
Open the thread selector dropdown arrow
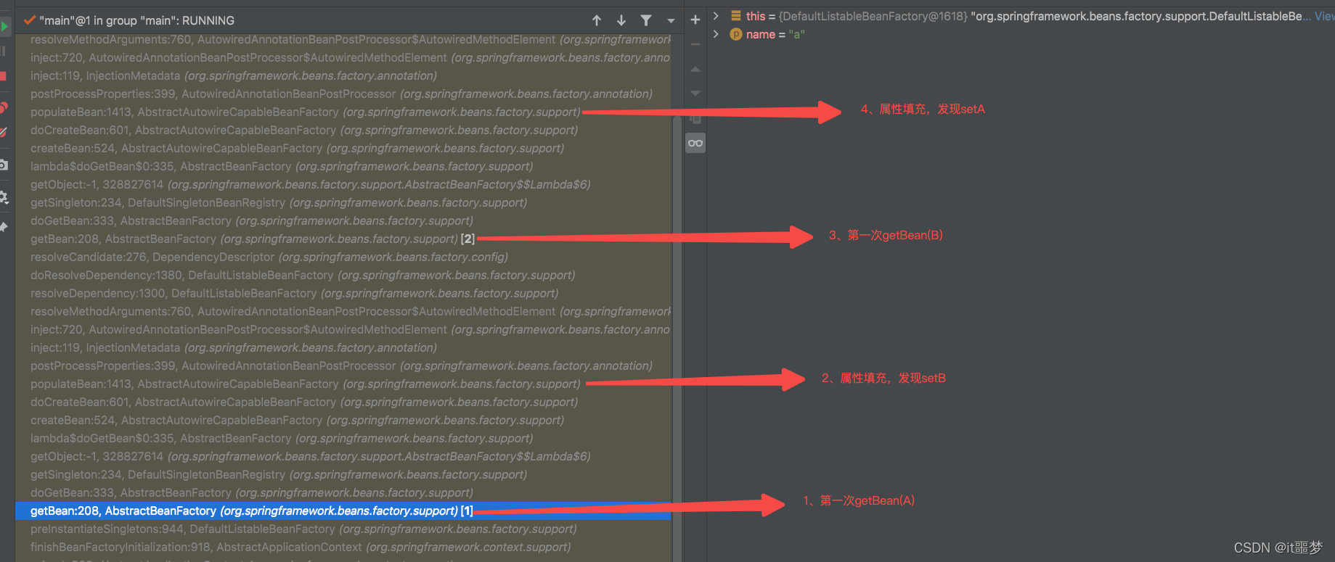tap(671, 21)
